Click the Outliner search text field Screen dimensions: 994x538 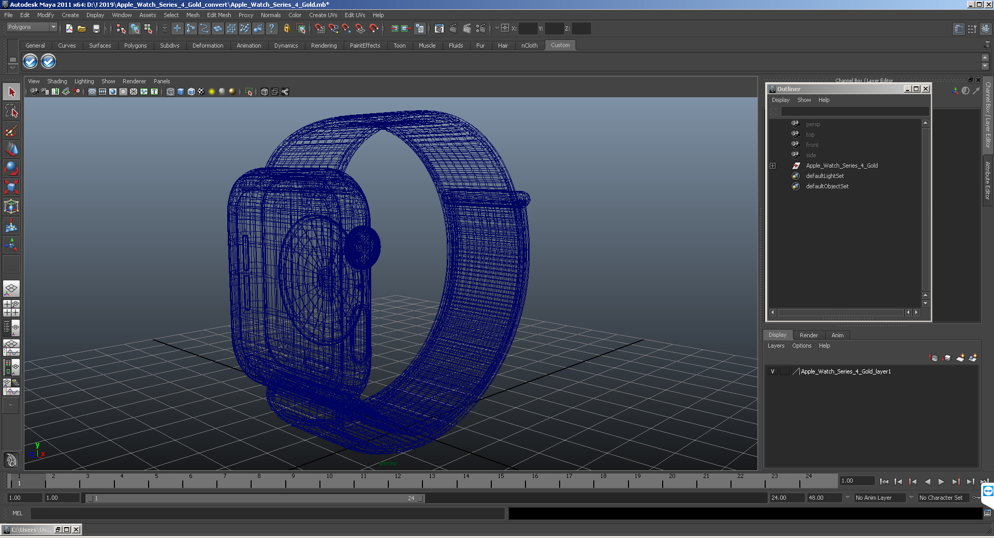click(x=854, y=112)
